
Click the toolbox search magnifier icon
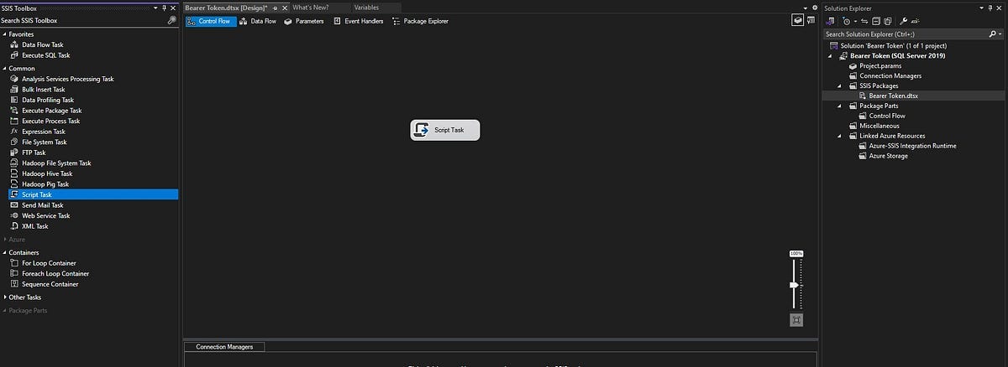[x=172, y=20]
